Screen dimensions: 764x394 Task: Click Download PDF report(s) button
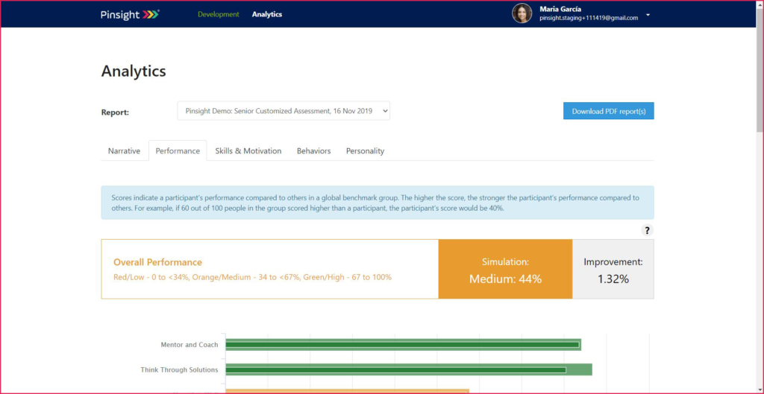(608, 111)
